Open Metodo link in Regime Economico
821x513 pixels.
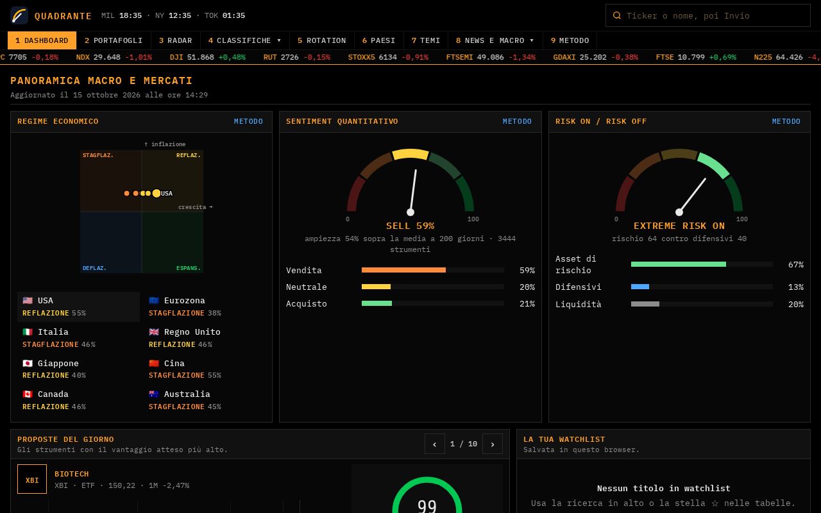pyautogui.click(x=249, y=121)
